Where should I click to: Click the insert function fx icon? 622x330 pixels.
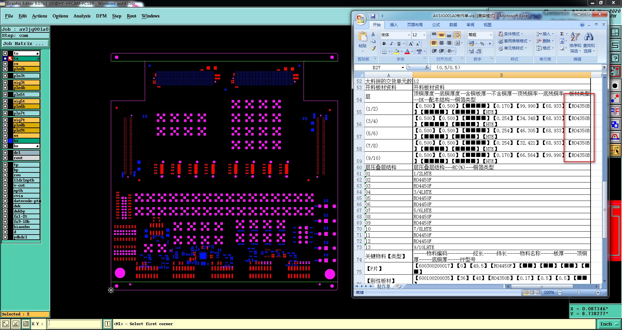(x=427, y=67)
